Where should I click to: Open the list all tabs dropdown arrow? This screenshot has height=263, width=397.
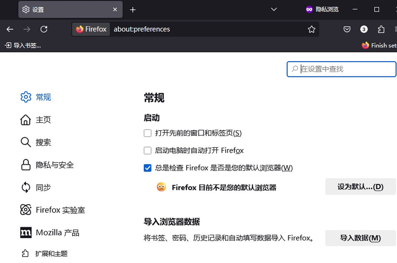pyautogui.click(x=274, y=10)
